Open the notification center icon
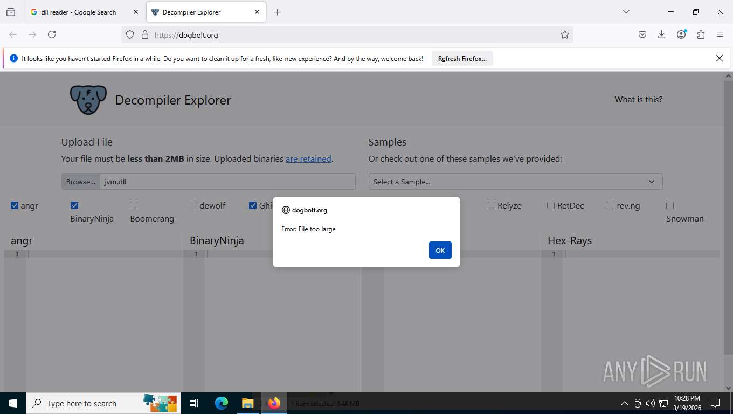733x414 pixels. (x=715, y=403)
